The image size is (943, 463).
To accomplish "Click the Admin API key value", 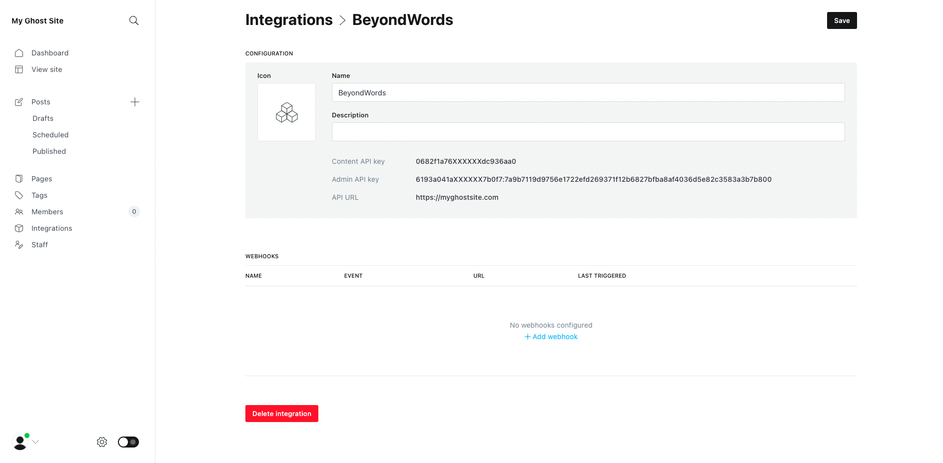I will (594, 179).
